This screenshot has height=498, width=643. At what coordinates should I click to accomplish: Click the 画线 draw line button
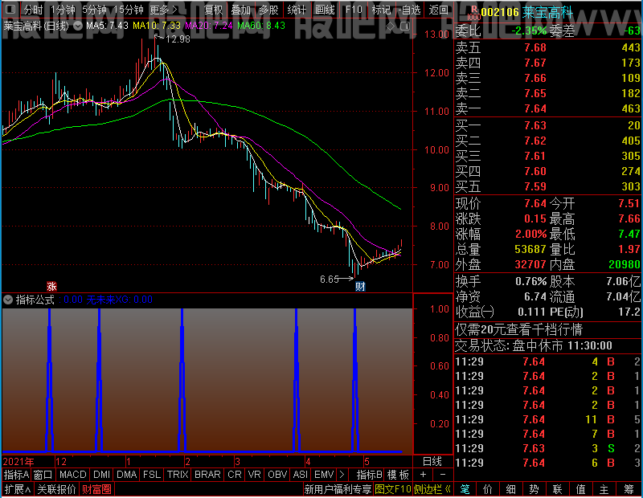325,10
